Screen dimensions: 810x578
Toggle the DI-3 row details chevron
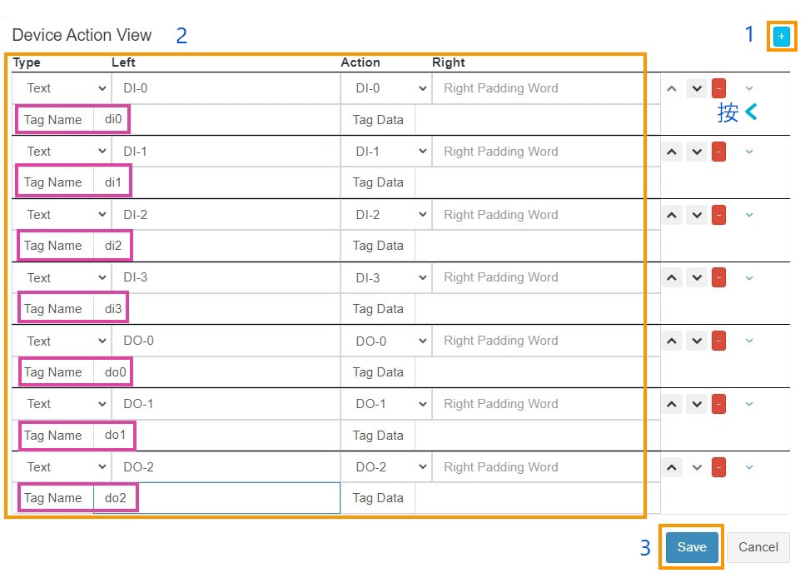point(749,277)
